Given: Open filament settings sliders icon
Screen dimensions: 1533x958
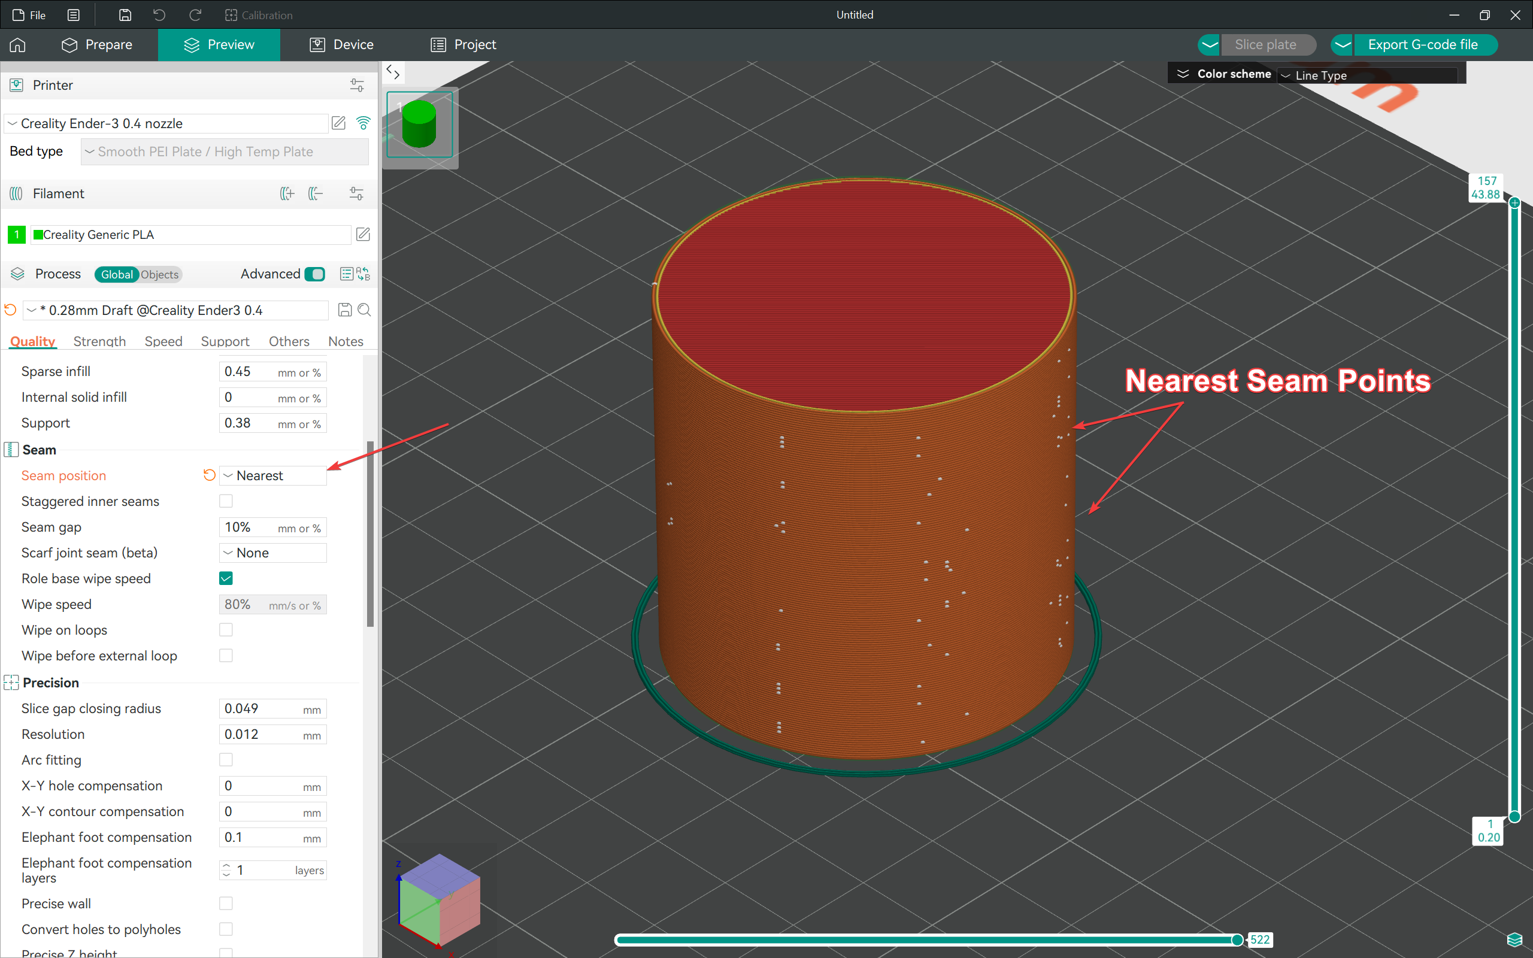Looking at the screenshot, I should coord(357,193).
